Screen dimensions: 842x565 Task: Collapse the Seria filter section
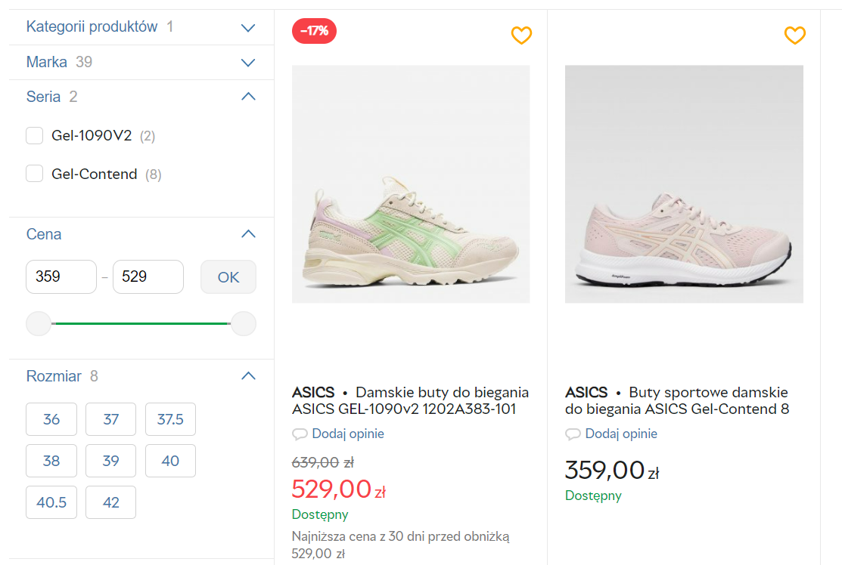pyautogui.click(x=247, y=97)
